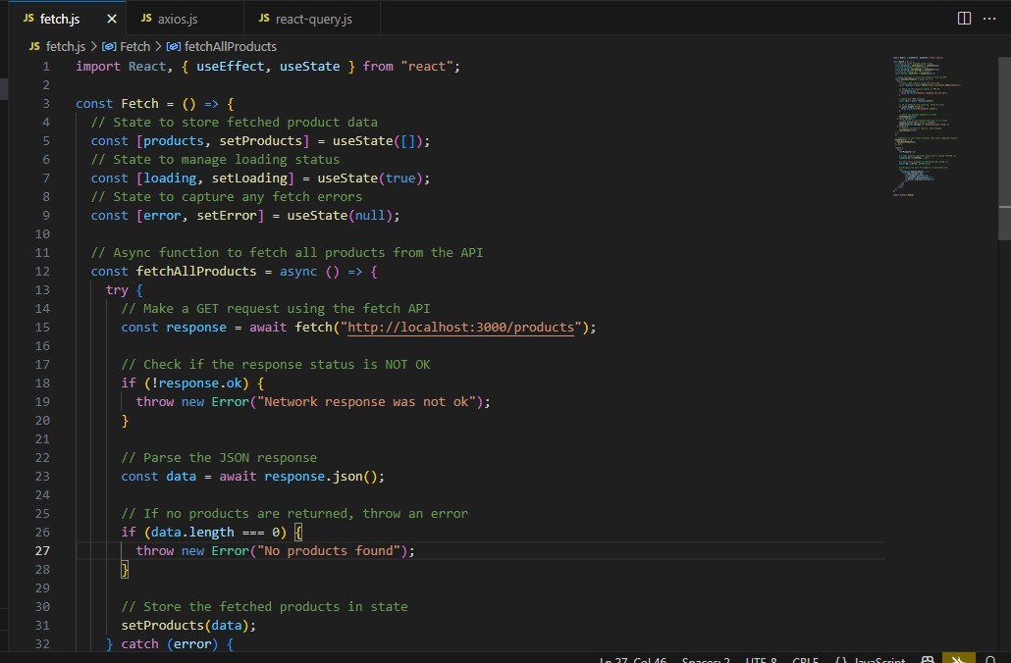Click line number 12 in the gutter
Screen dimensions: 1011x663
click(x=42, y=272)
